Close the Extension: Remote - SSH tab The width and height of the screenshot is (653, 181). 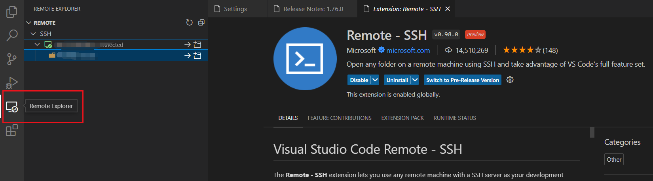[x=448, y=9]
